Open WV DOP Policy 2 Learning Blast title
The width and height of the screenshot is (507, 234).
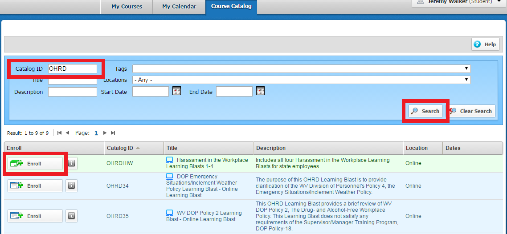[x=204, y=216]
